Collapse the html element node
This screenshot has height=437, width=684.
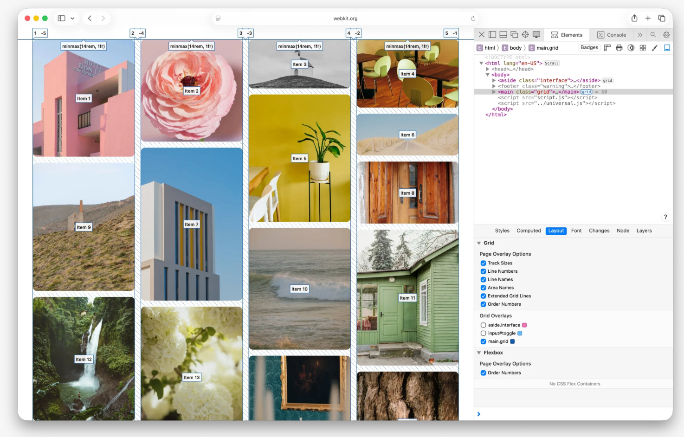tap(481, 63)
